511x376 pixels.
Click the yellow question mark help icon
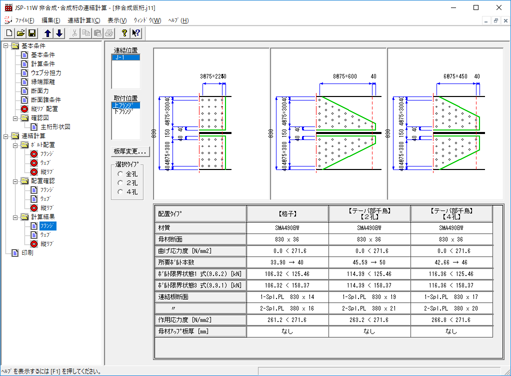[124, 33]
